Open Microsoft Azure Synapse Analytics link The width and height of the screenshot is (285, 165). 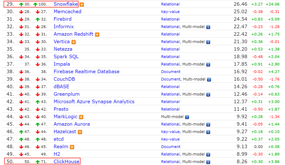tap(94, 102)
